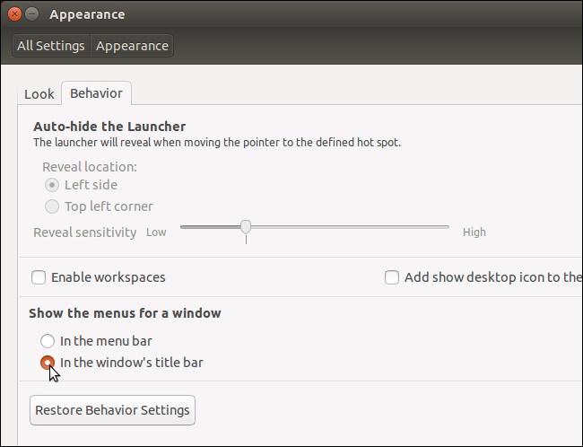The width and height of the screenshot is (583, 447).
Task: Click the Show the menus heading
Action: (x=125, y=313)
